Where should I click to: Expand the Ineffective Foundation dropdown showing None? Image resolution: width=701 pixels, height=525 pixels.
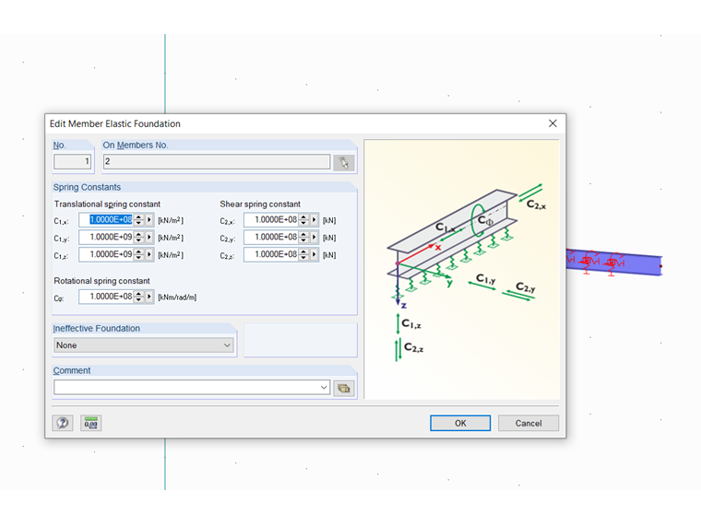point(144,345)
